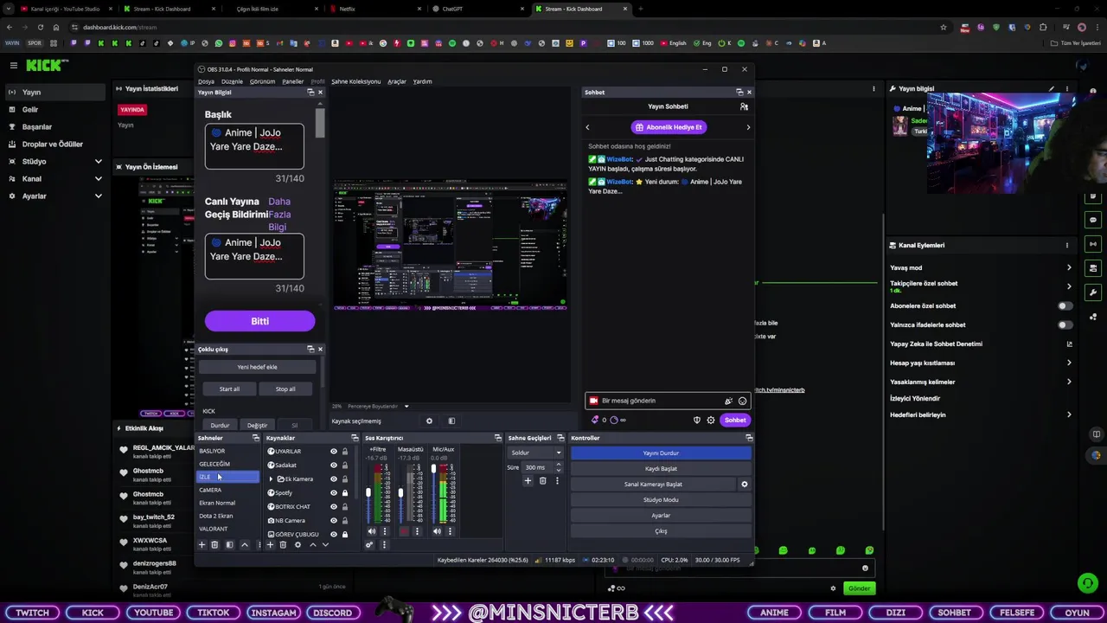
Task: Click the Stüdyo Modu button
Action: coord(661,500)
